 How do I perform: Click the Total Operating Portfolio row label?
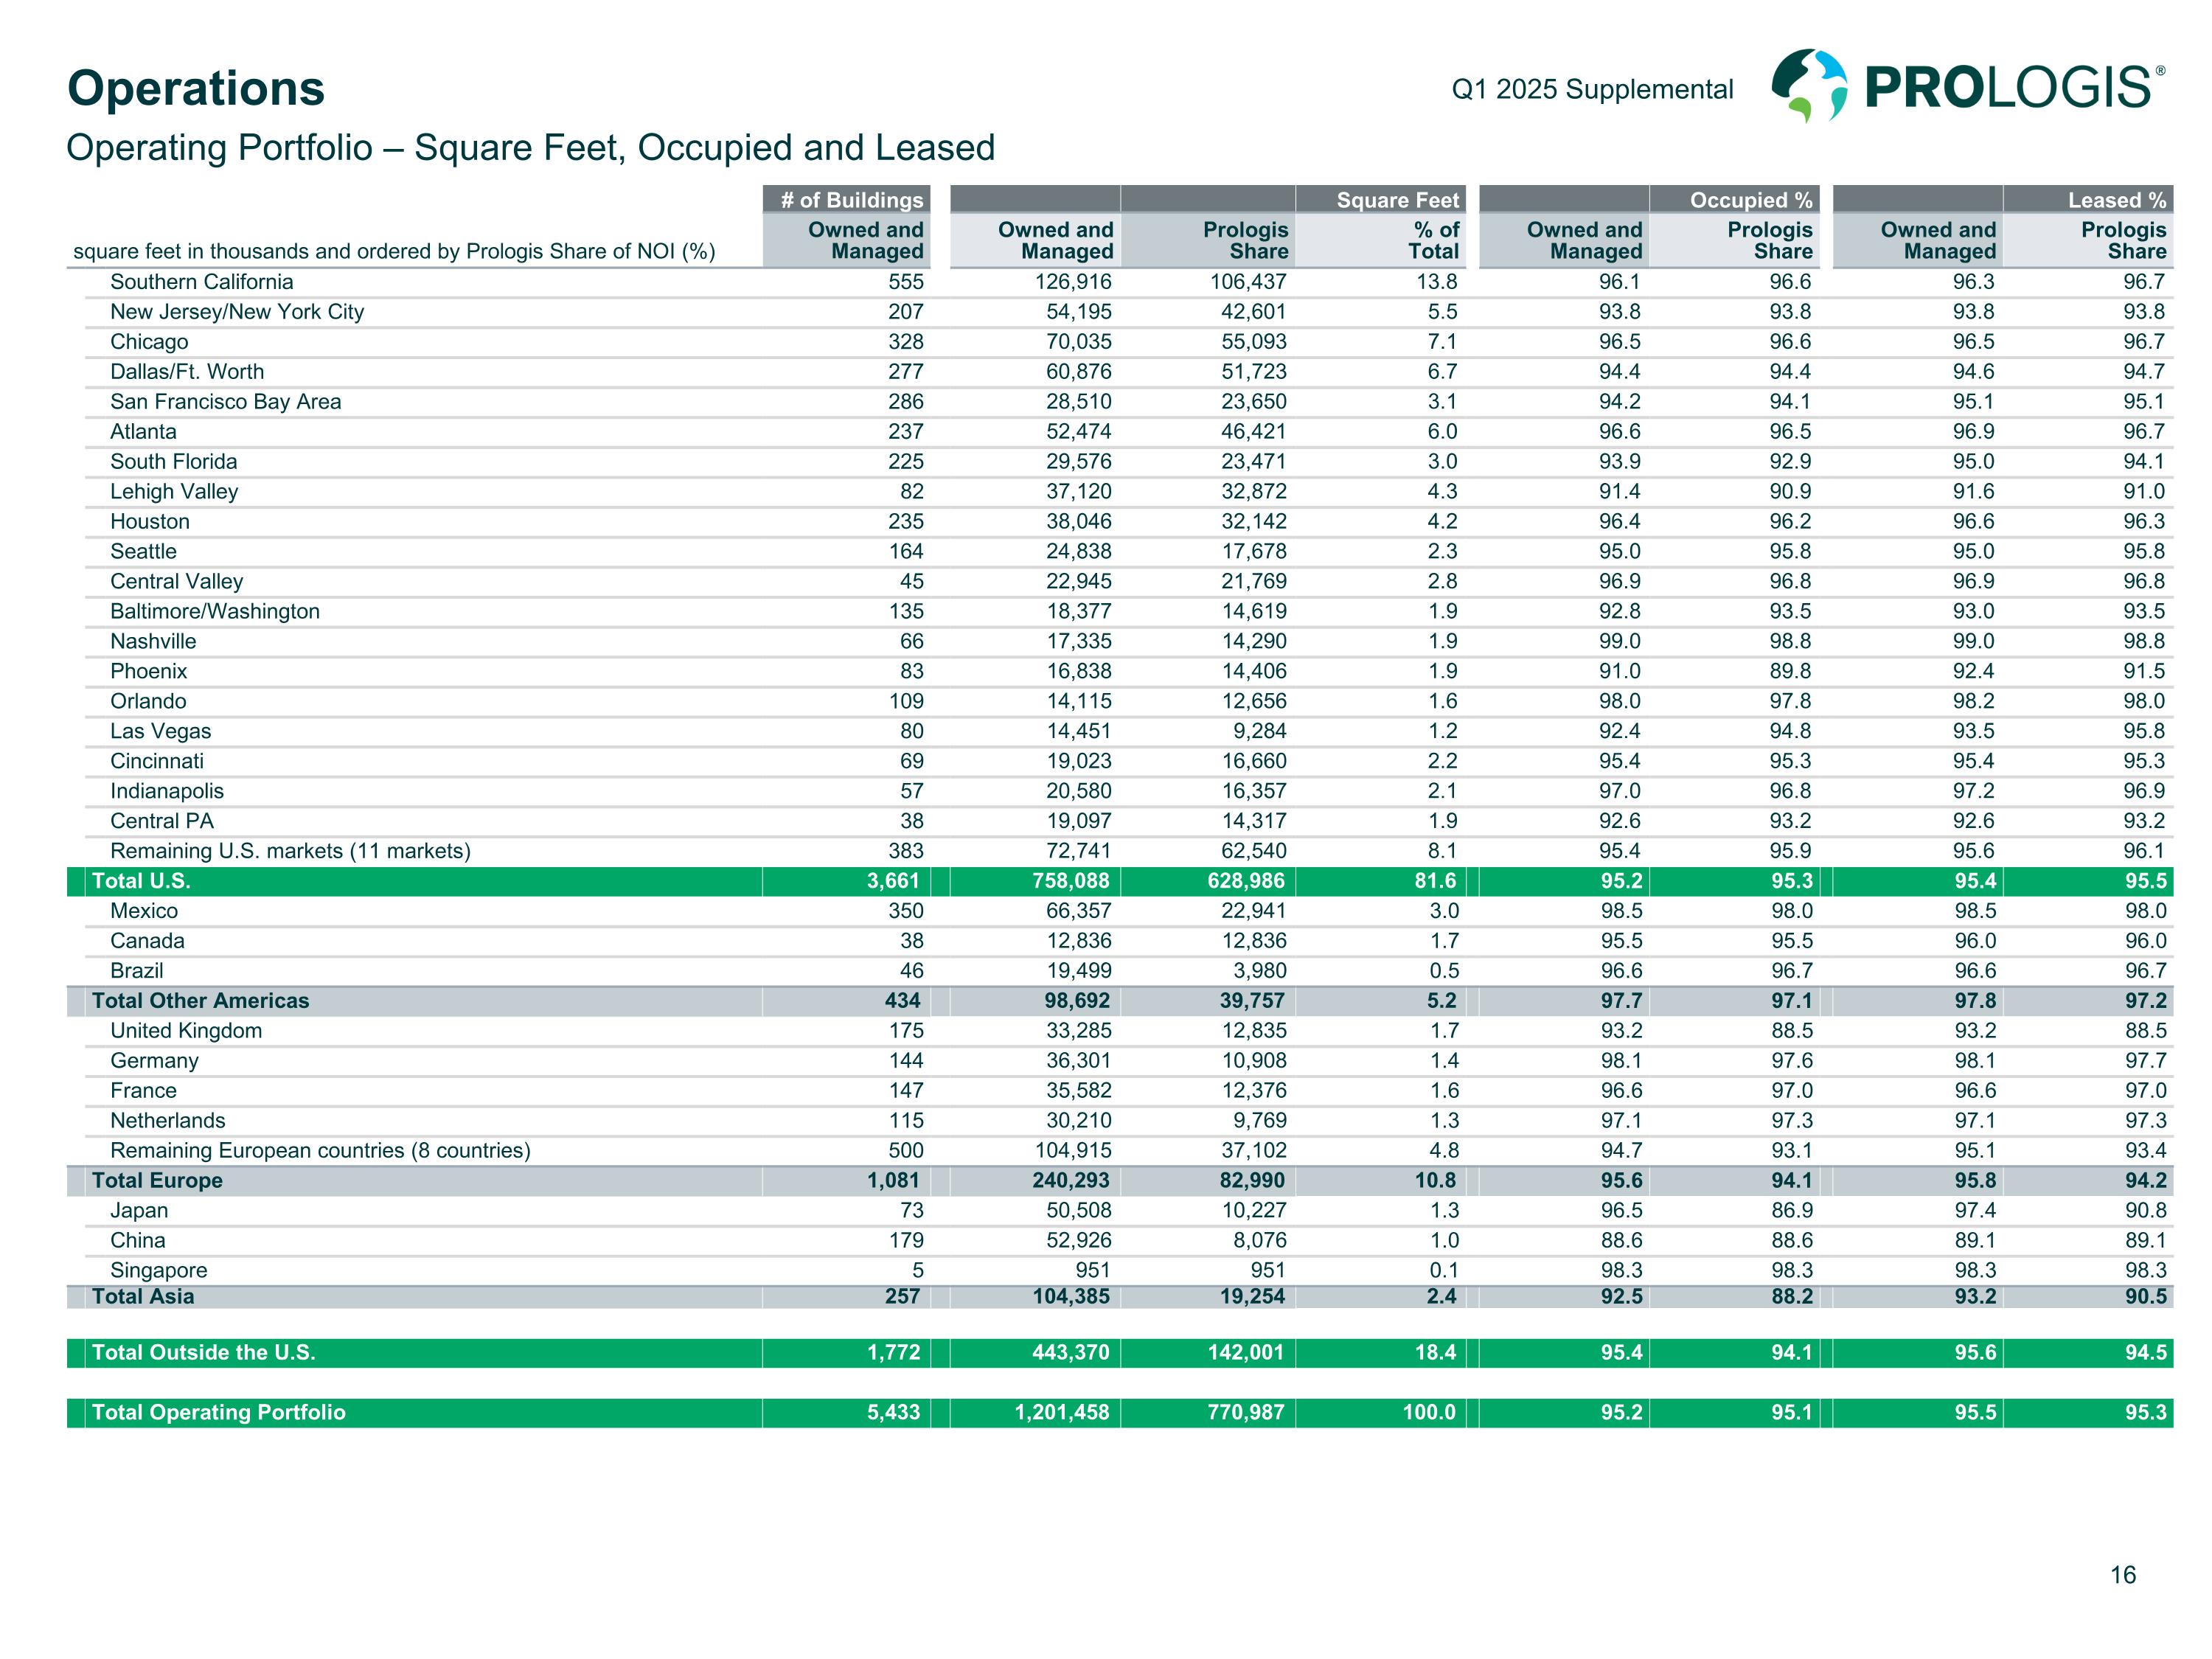218,1413
